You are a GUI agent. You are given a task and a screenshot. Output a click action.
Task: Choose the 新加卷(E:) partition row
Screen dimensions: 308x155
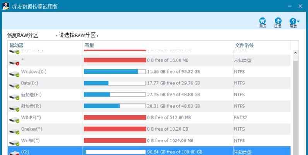pyautogui.click(x=149, y=95)
